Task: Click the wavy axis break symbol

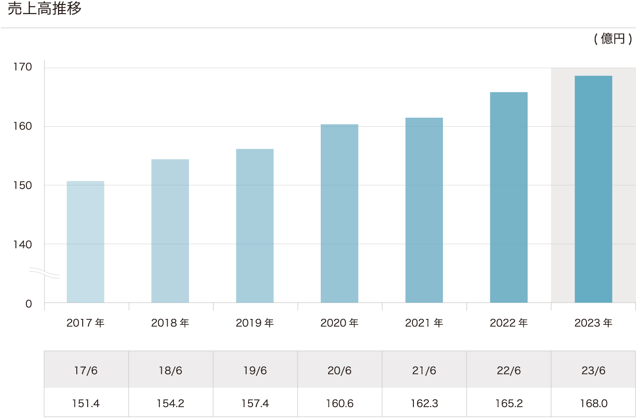Action: coord(45,273)
